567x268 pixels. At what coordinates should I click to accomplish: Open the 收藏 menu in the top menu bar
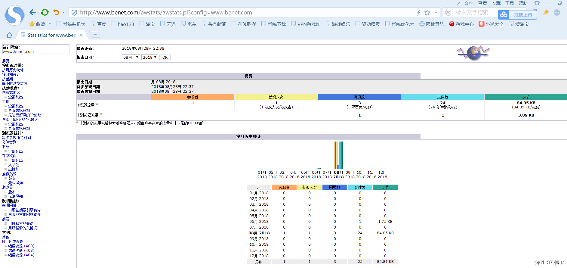[496, 3]
